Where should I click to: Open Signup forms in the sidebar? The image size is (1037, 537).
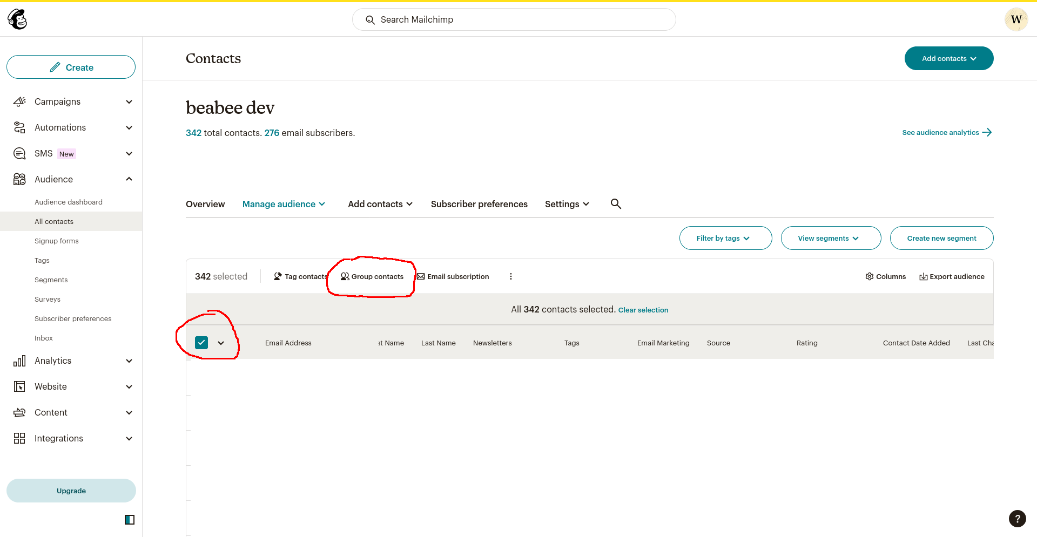pyautogui.click(x=57, y=241)
